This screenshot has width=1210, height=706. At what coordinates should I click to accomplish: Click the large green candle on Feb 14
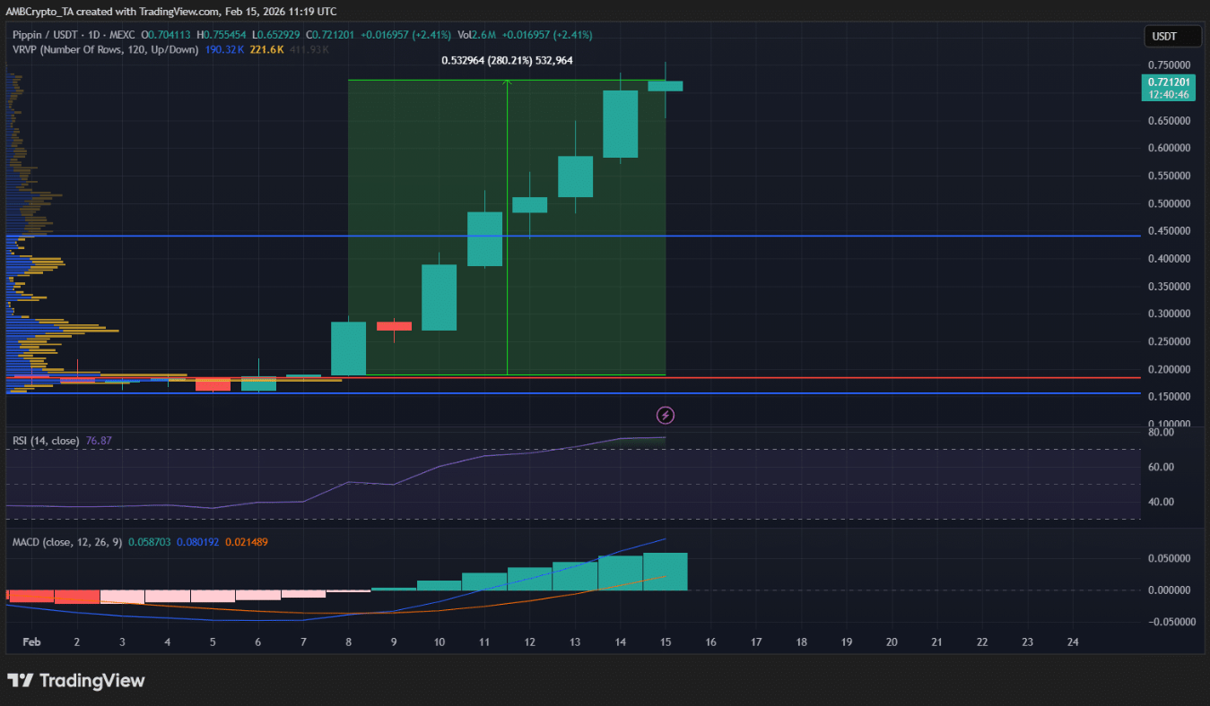click(x=620, y=124)
